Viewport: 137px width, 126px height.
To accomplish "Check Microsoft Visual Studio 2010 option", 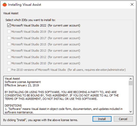I will pos(9,63).
